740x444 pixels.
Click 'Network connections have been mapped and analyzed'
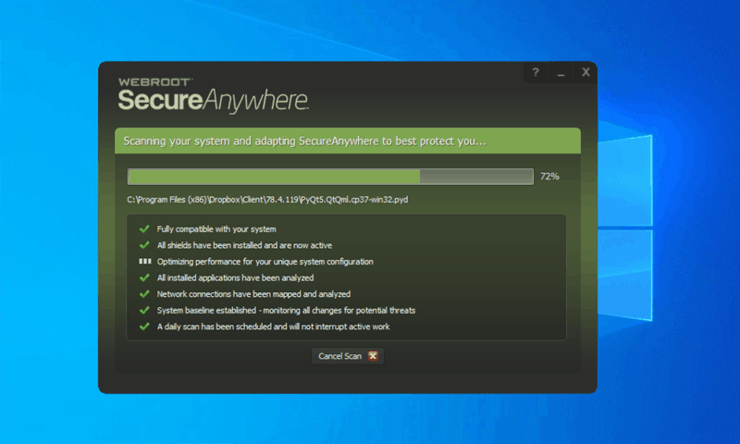click(253, 294)
